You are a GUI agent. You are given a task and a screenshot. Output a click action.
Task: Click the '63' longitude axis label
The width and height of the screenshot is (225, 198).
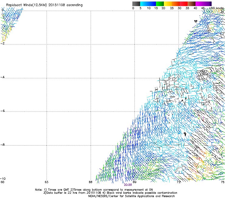[x=47, y=182]
